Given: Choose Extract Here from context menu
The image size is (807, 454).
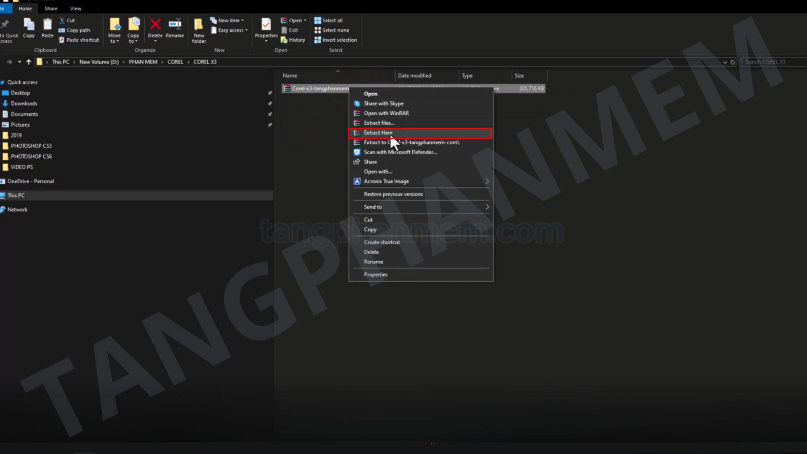Looking at the screenshot, I should coord(378,133).
